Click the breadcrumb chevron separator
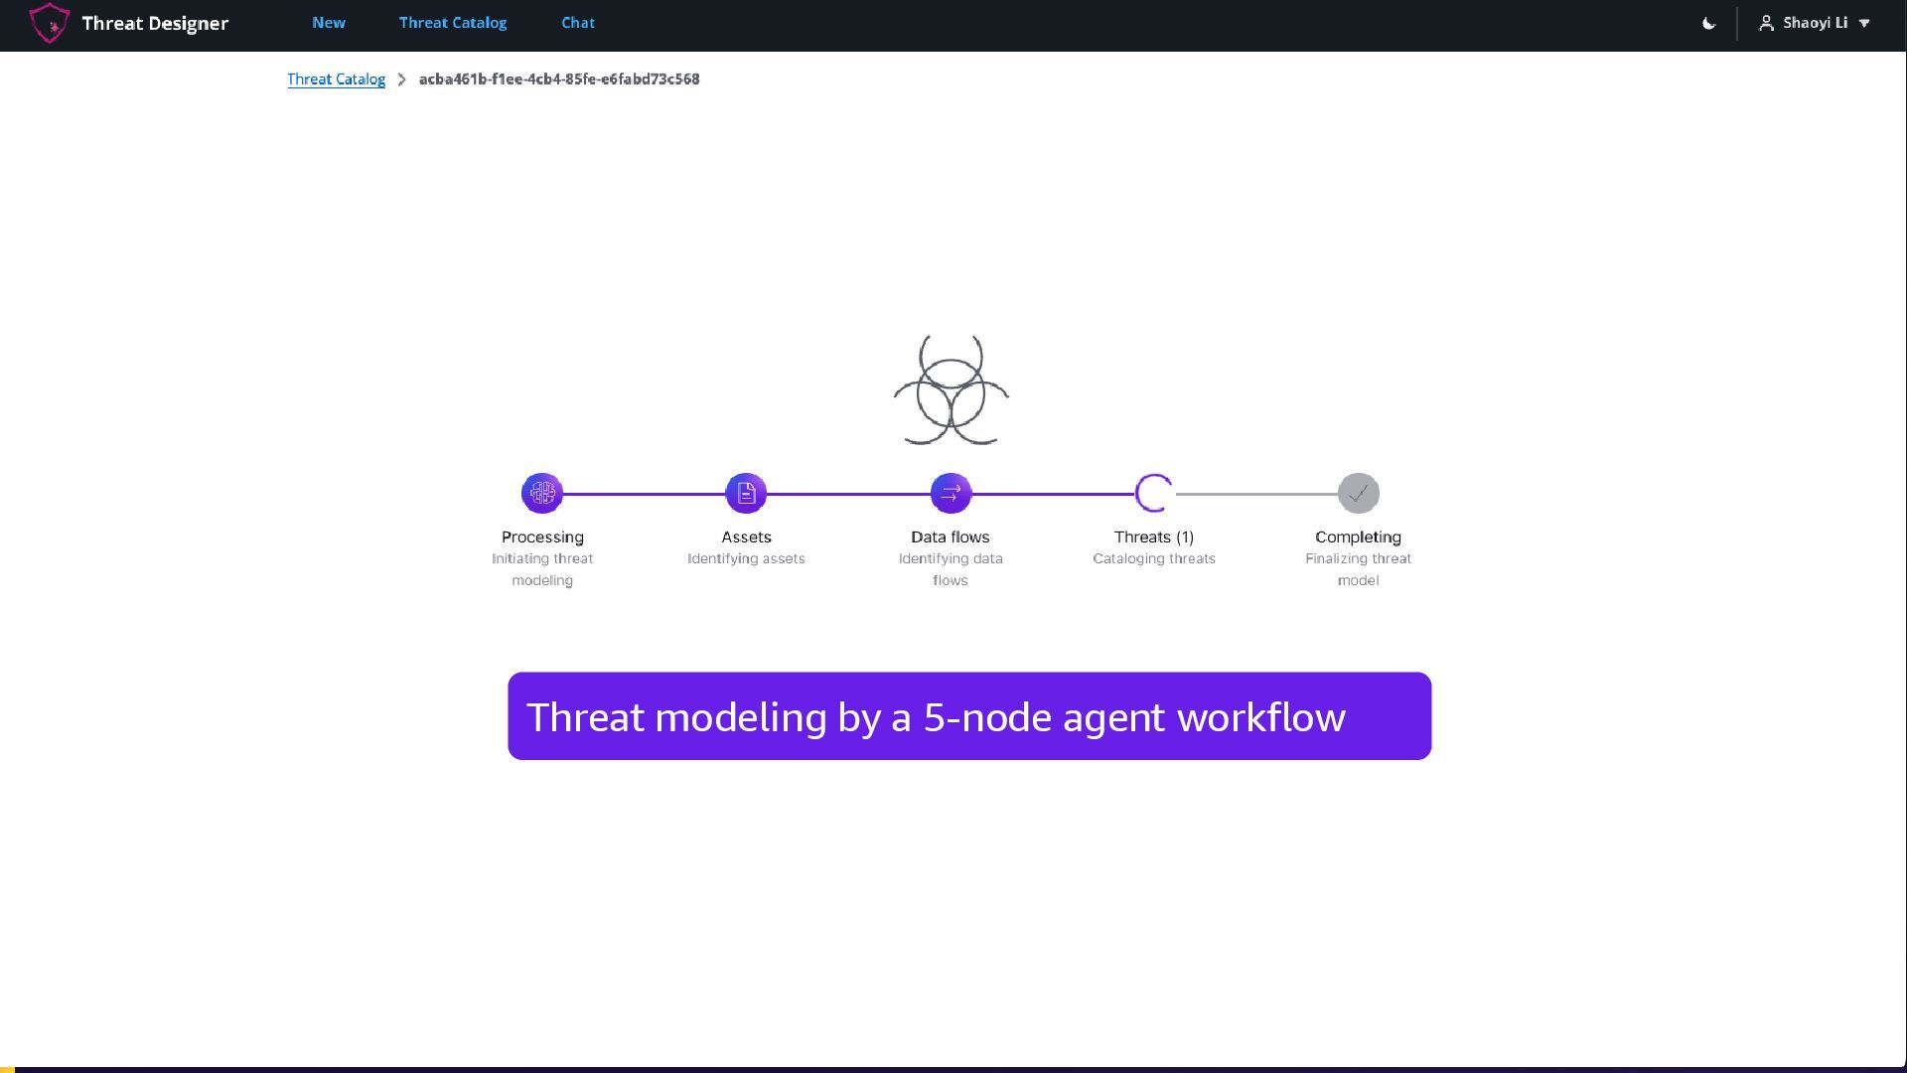 401,79
